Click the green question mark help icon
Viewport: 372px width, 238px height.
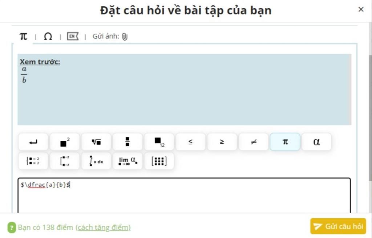point(12,227)
